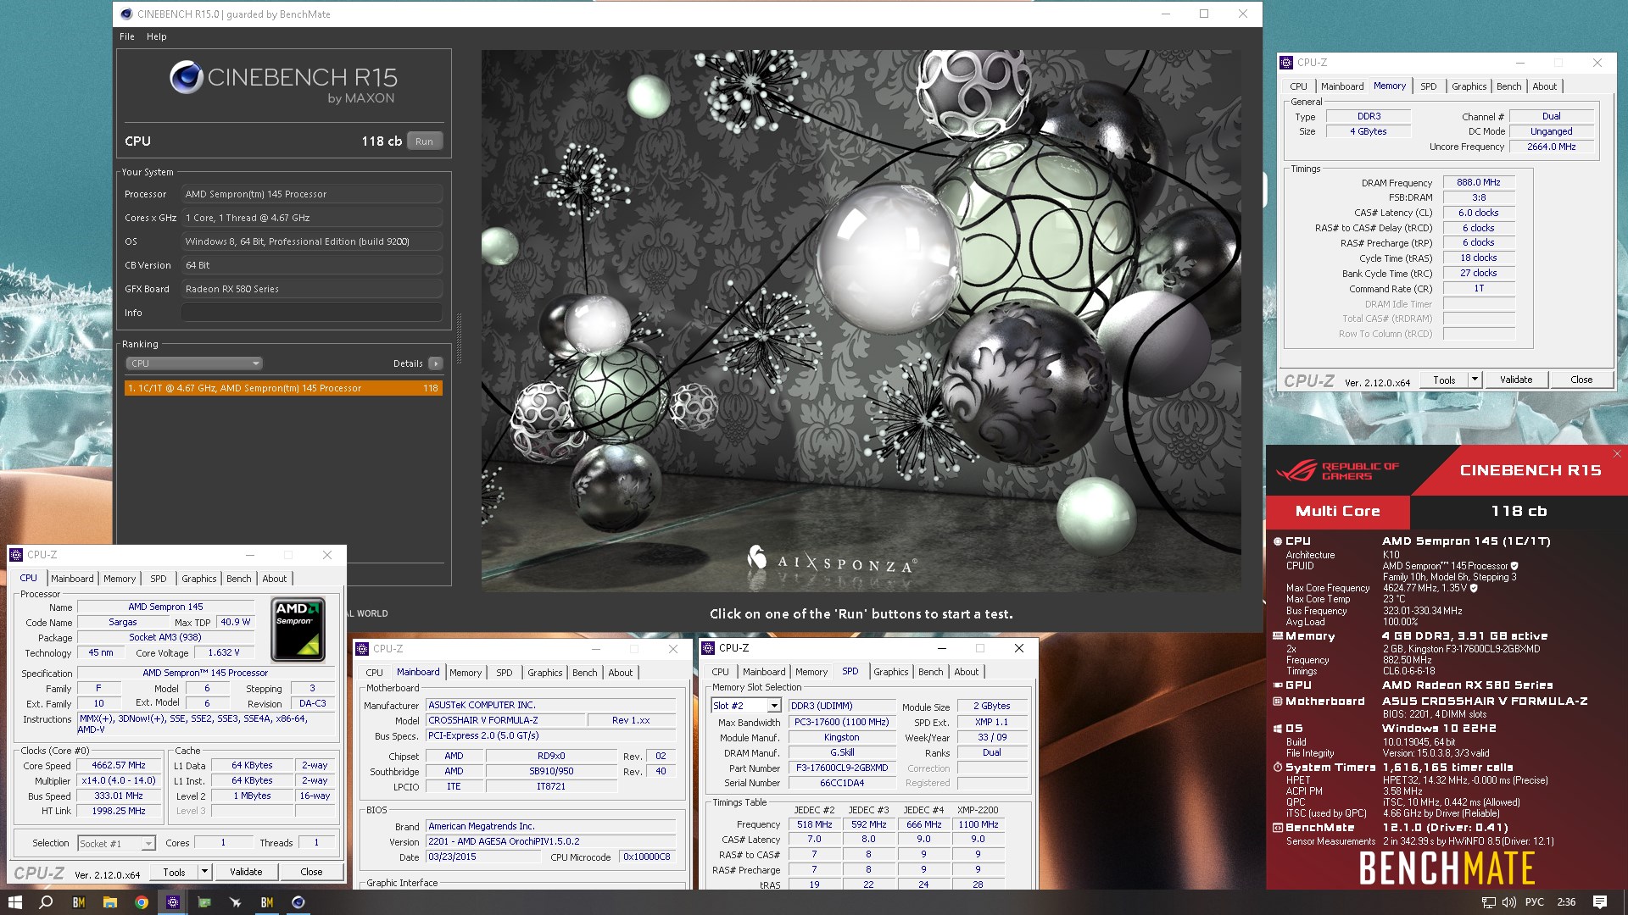Select Graphics tab in the Mainboard CPU-Z window
Image resolution: width=1628 pixels, height=915 pixels.
544,673
